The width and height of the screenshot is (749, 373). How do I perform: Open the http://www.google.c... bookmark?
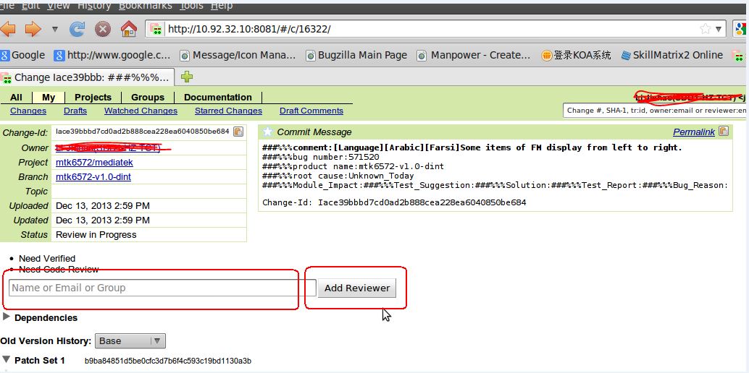point(112,56)
